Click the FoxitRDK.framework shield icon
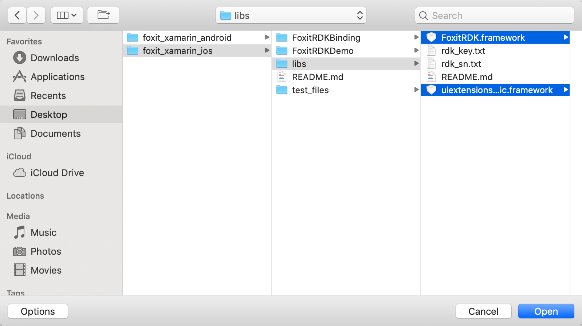This screenshot has height=326, width=582. pyautogui.click(x=431, y=37)
